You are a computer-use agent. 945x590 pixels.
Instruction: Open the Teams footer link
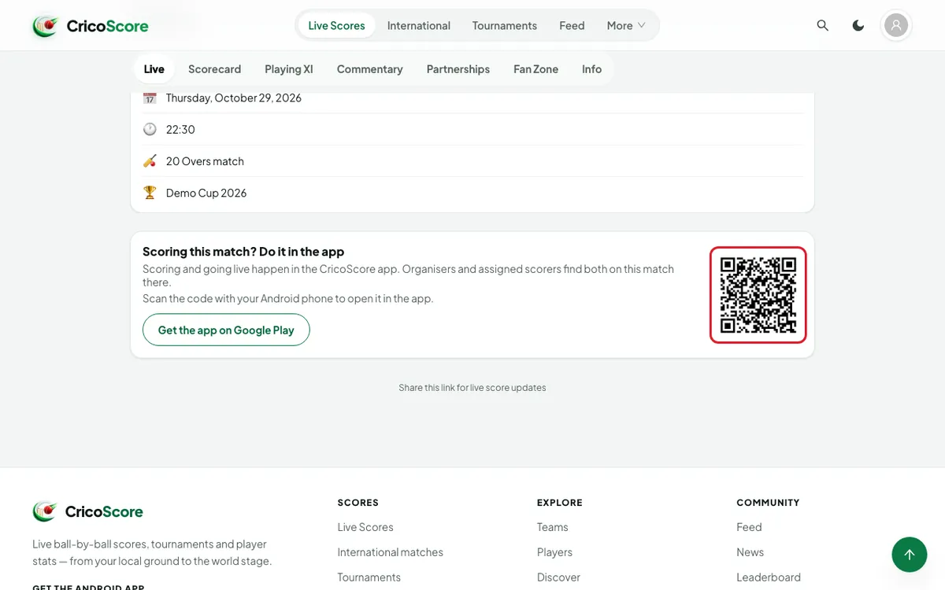pos(553,527)
